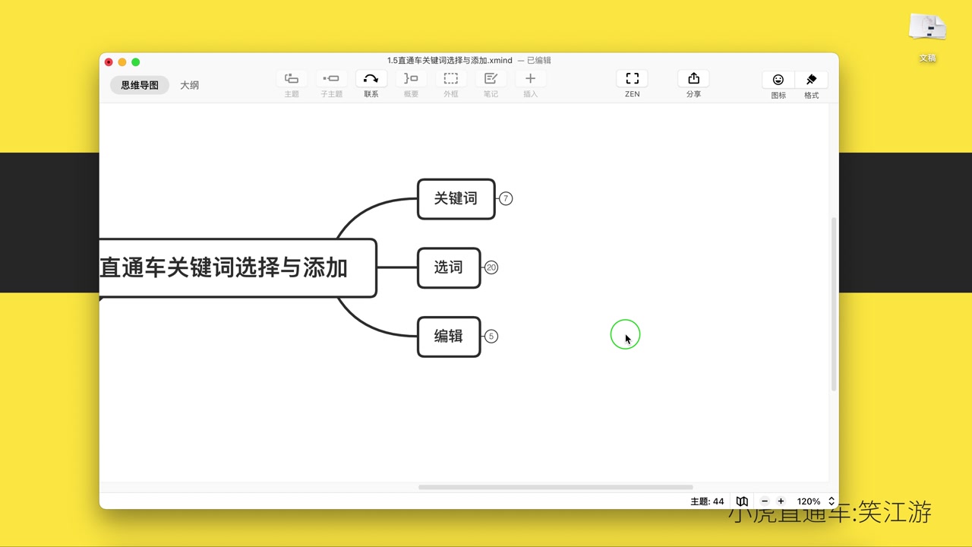Select the central topic 直通车关键词选择与添加

(x=238, y=267)
